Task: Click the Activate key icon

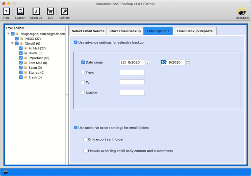Action: point(64,11)
